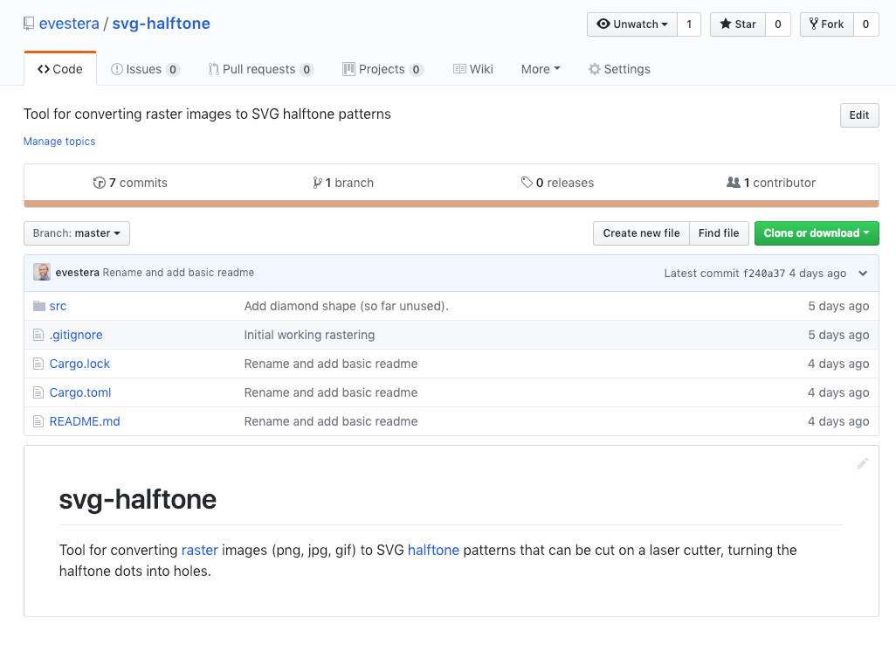The height and width of the screenshot is (652, 896).
Task: Edit README using the pencil icon
Action: [862, 464]
